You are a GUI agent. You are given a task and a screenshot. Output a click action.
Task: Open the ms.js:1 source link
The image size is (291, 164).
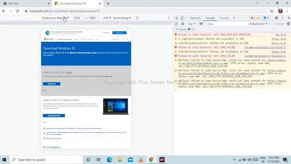[281, 35]
